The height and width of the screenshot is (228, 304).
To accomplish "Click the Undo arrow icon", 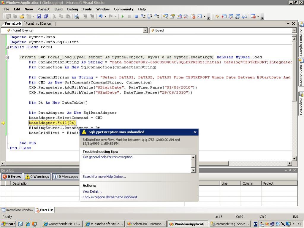I will (x=101, y=17).
